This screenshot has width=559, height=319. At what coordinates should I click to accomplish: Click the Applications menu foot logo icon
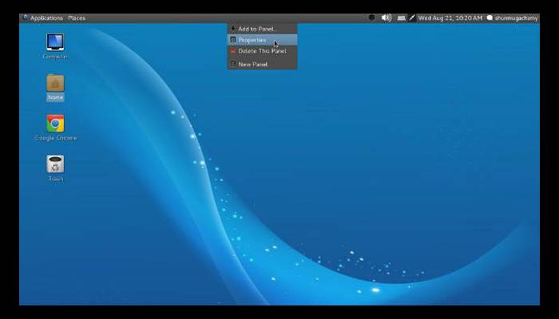[x=25, y=17]
